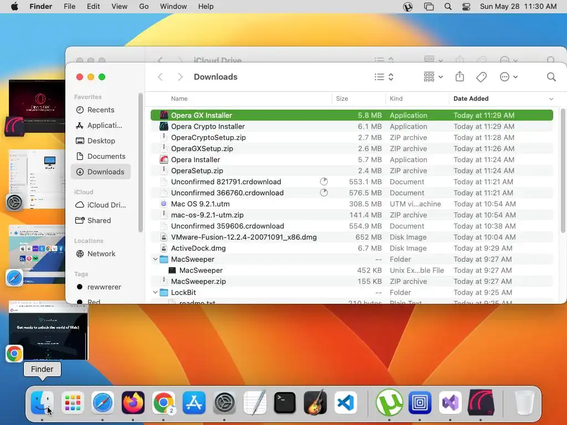Select Unconfirmed 821791.crdownload file
This screenshot has width=567, height=425.
[352, 182]
